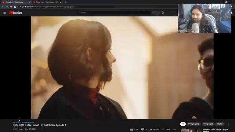Focus the YouTube search field
This screenshot has height=132, width=235.
[115, 13]
